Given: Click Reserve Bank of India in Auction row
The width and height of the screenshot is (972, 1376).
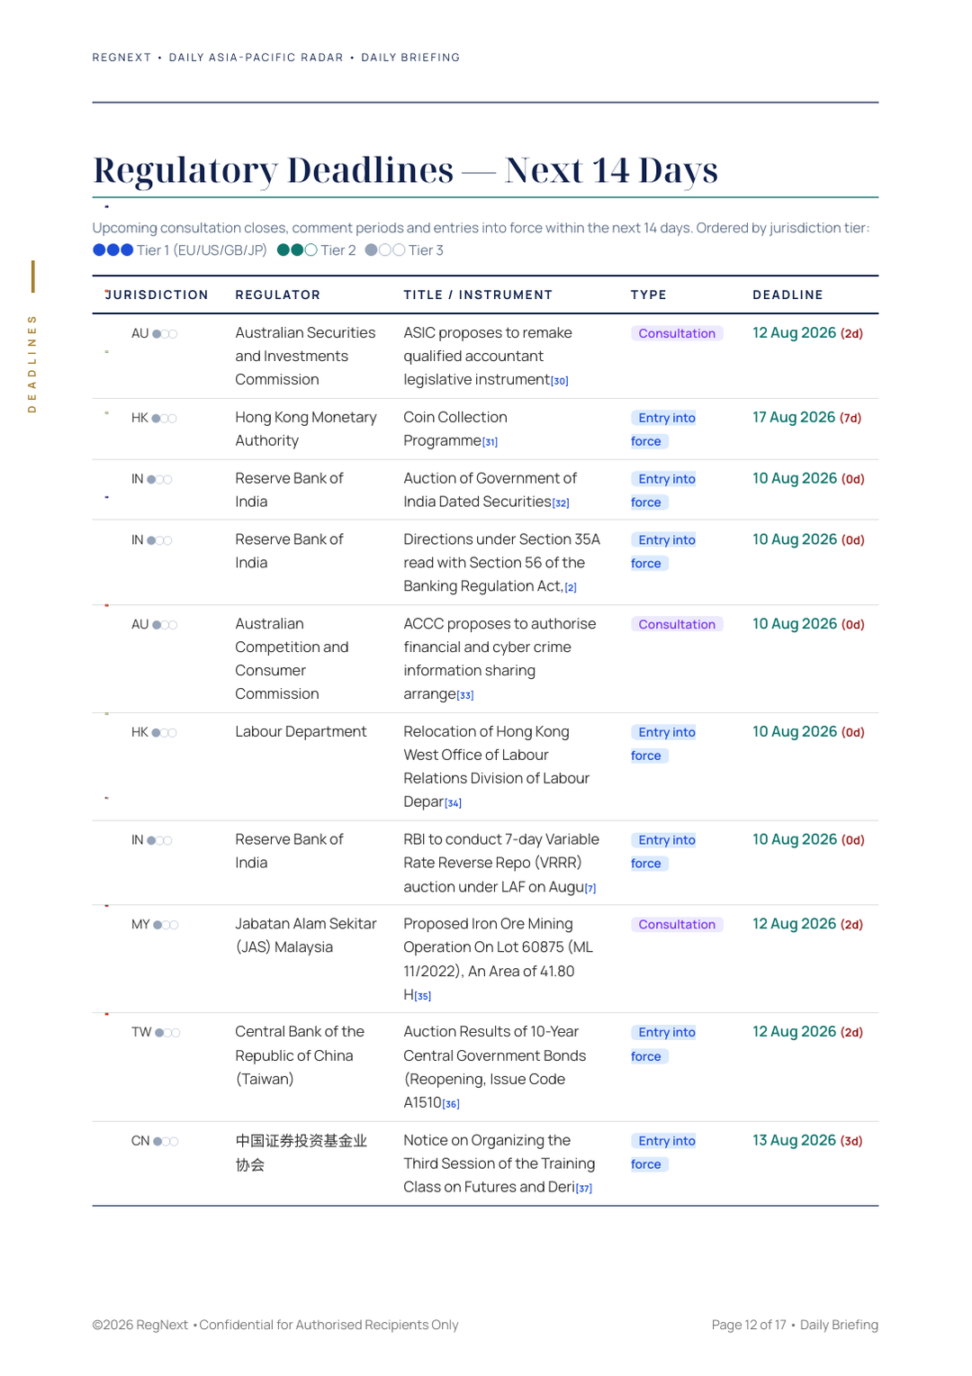Looking at the screenshot, I should 289,490.
